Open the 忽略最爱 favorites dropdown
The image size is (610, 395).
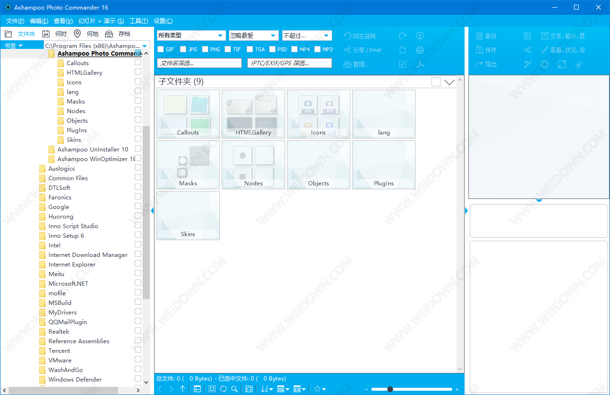point(253,35)
